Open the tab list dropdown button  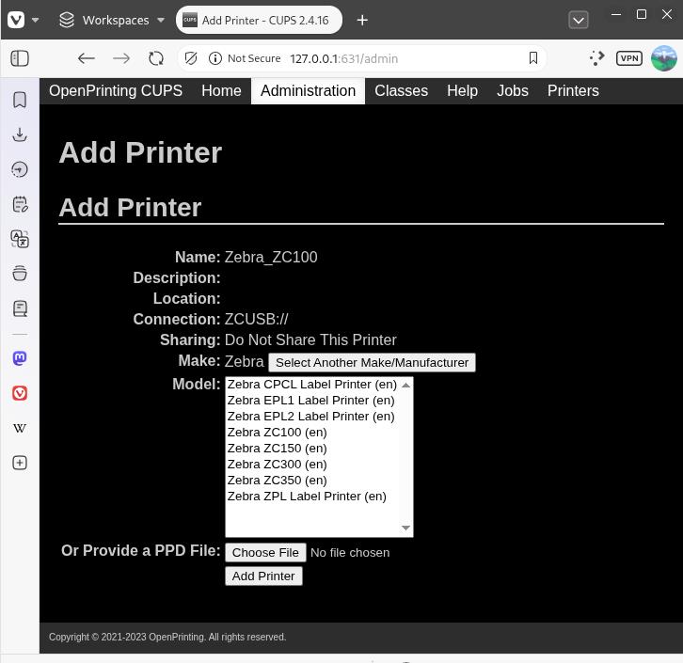point(578,20)
